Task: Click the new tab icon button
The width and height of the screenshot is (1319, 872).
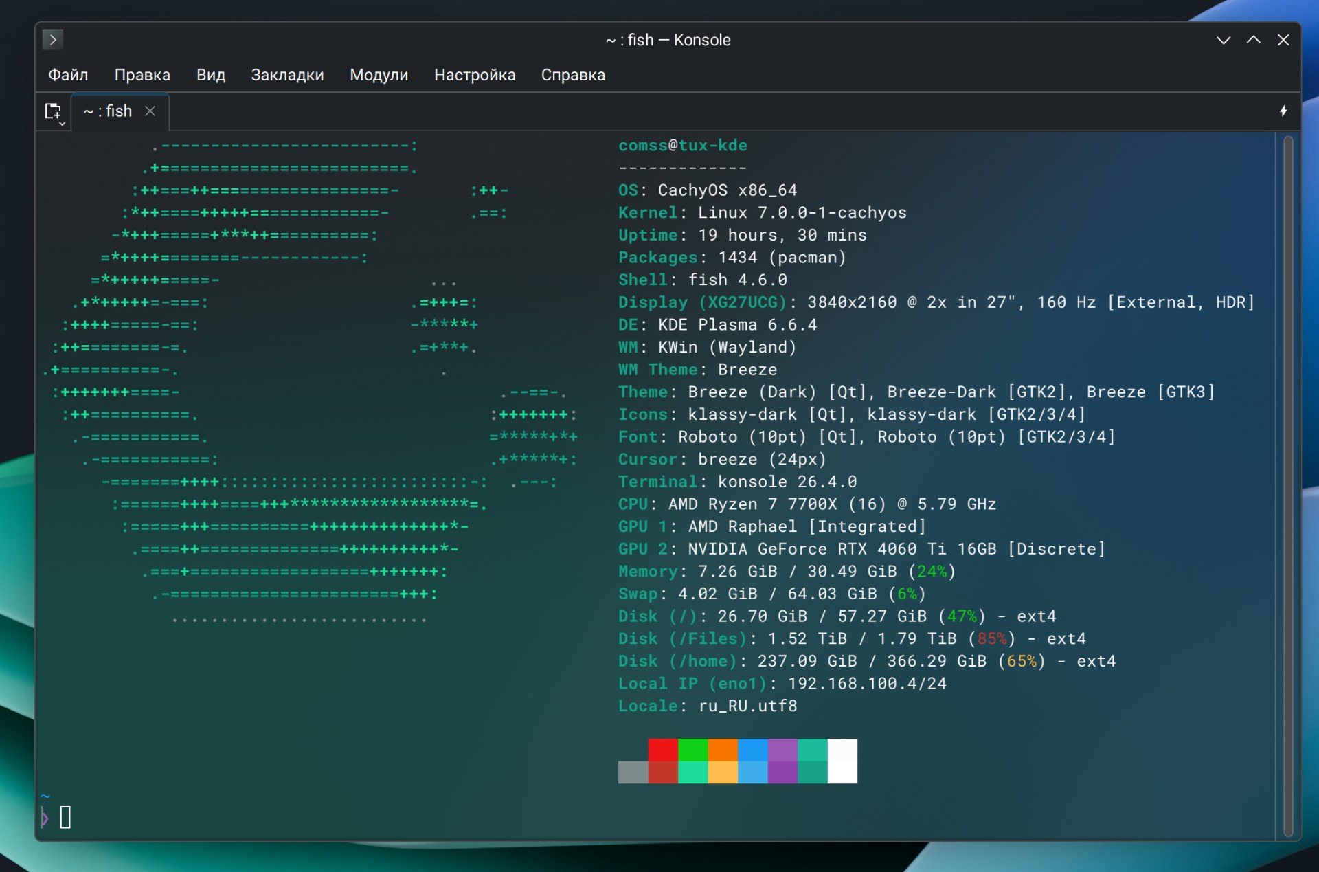Action: pyautogui.click(x=52, y=110)
